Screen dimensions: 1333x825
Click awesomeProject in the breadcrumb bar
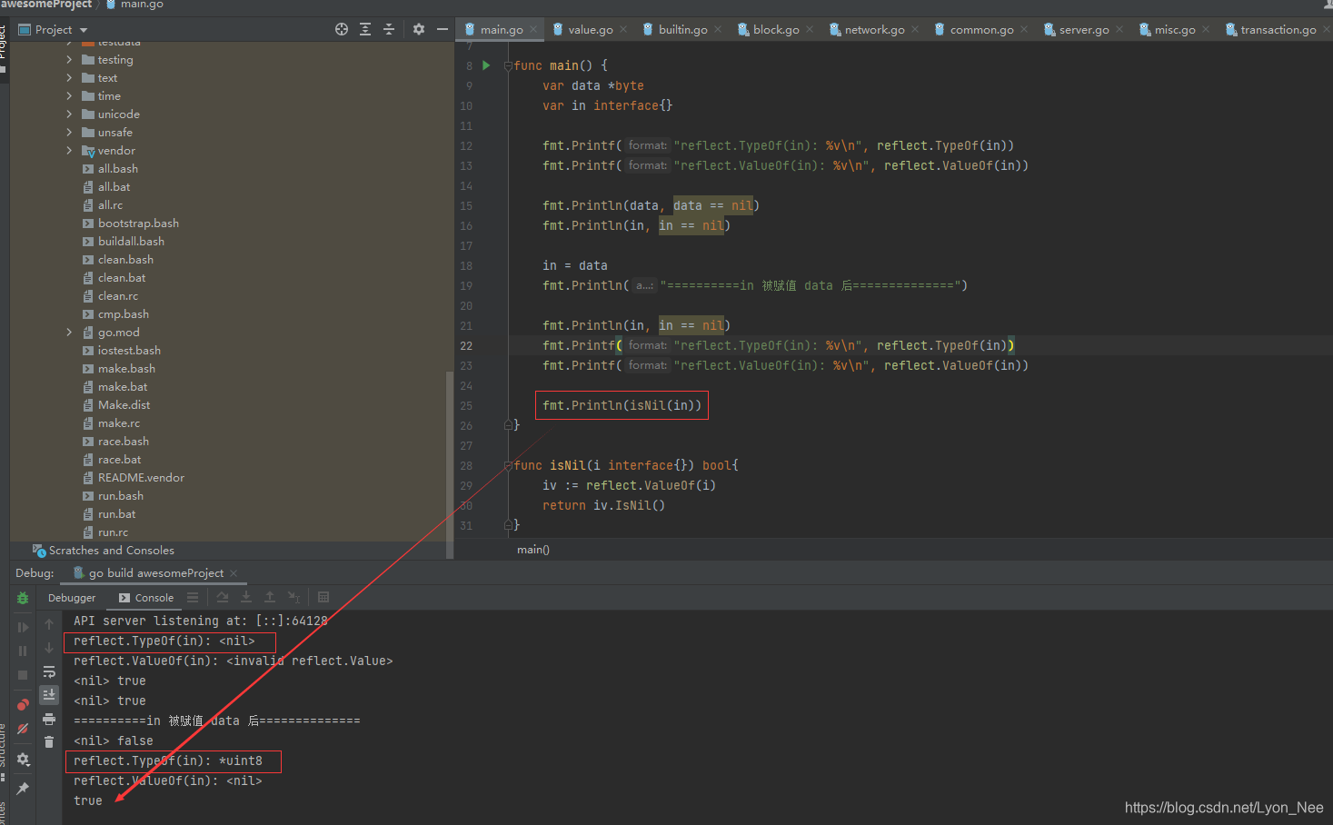pyautogui.click(x=46, y=5)
